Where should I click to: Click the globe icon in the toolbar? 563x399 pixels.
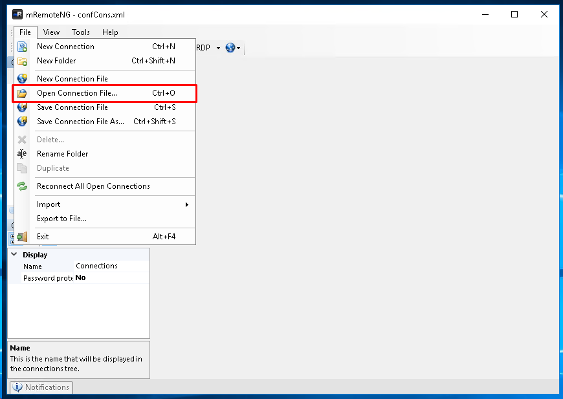pos(230,47)
